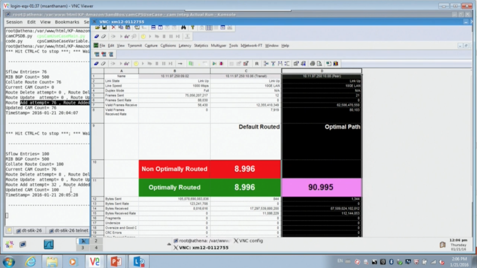Viewport: 477px width, 268px height.
Task: Click the red Non Optimally Routed cell
Action: pos(174,169)
